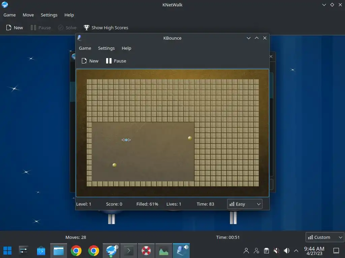Viewport: 345px width, 258px height.
Task: Open the volume tray icon
Action: coord(287,251)
